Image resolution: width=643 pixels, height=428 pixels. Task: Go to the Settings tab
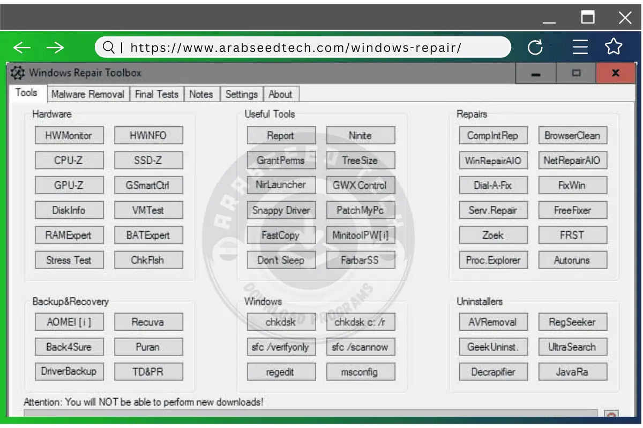pyautogui.click(x=241, y=94)
